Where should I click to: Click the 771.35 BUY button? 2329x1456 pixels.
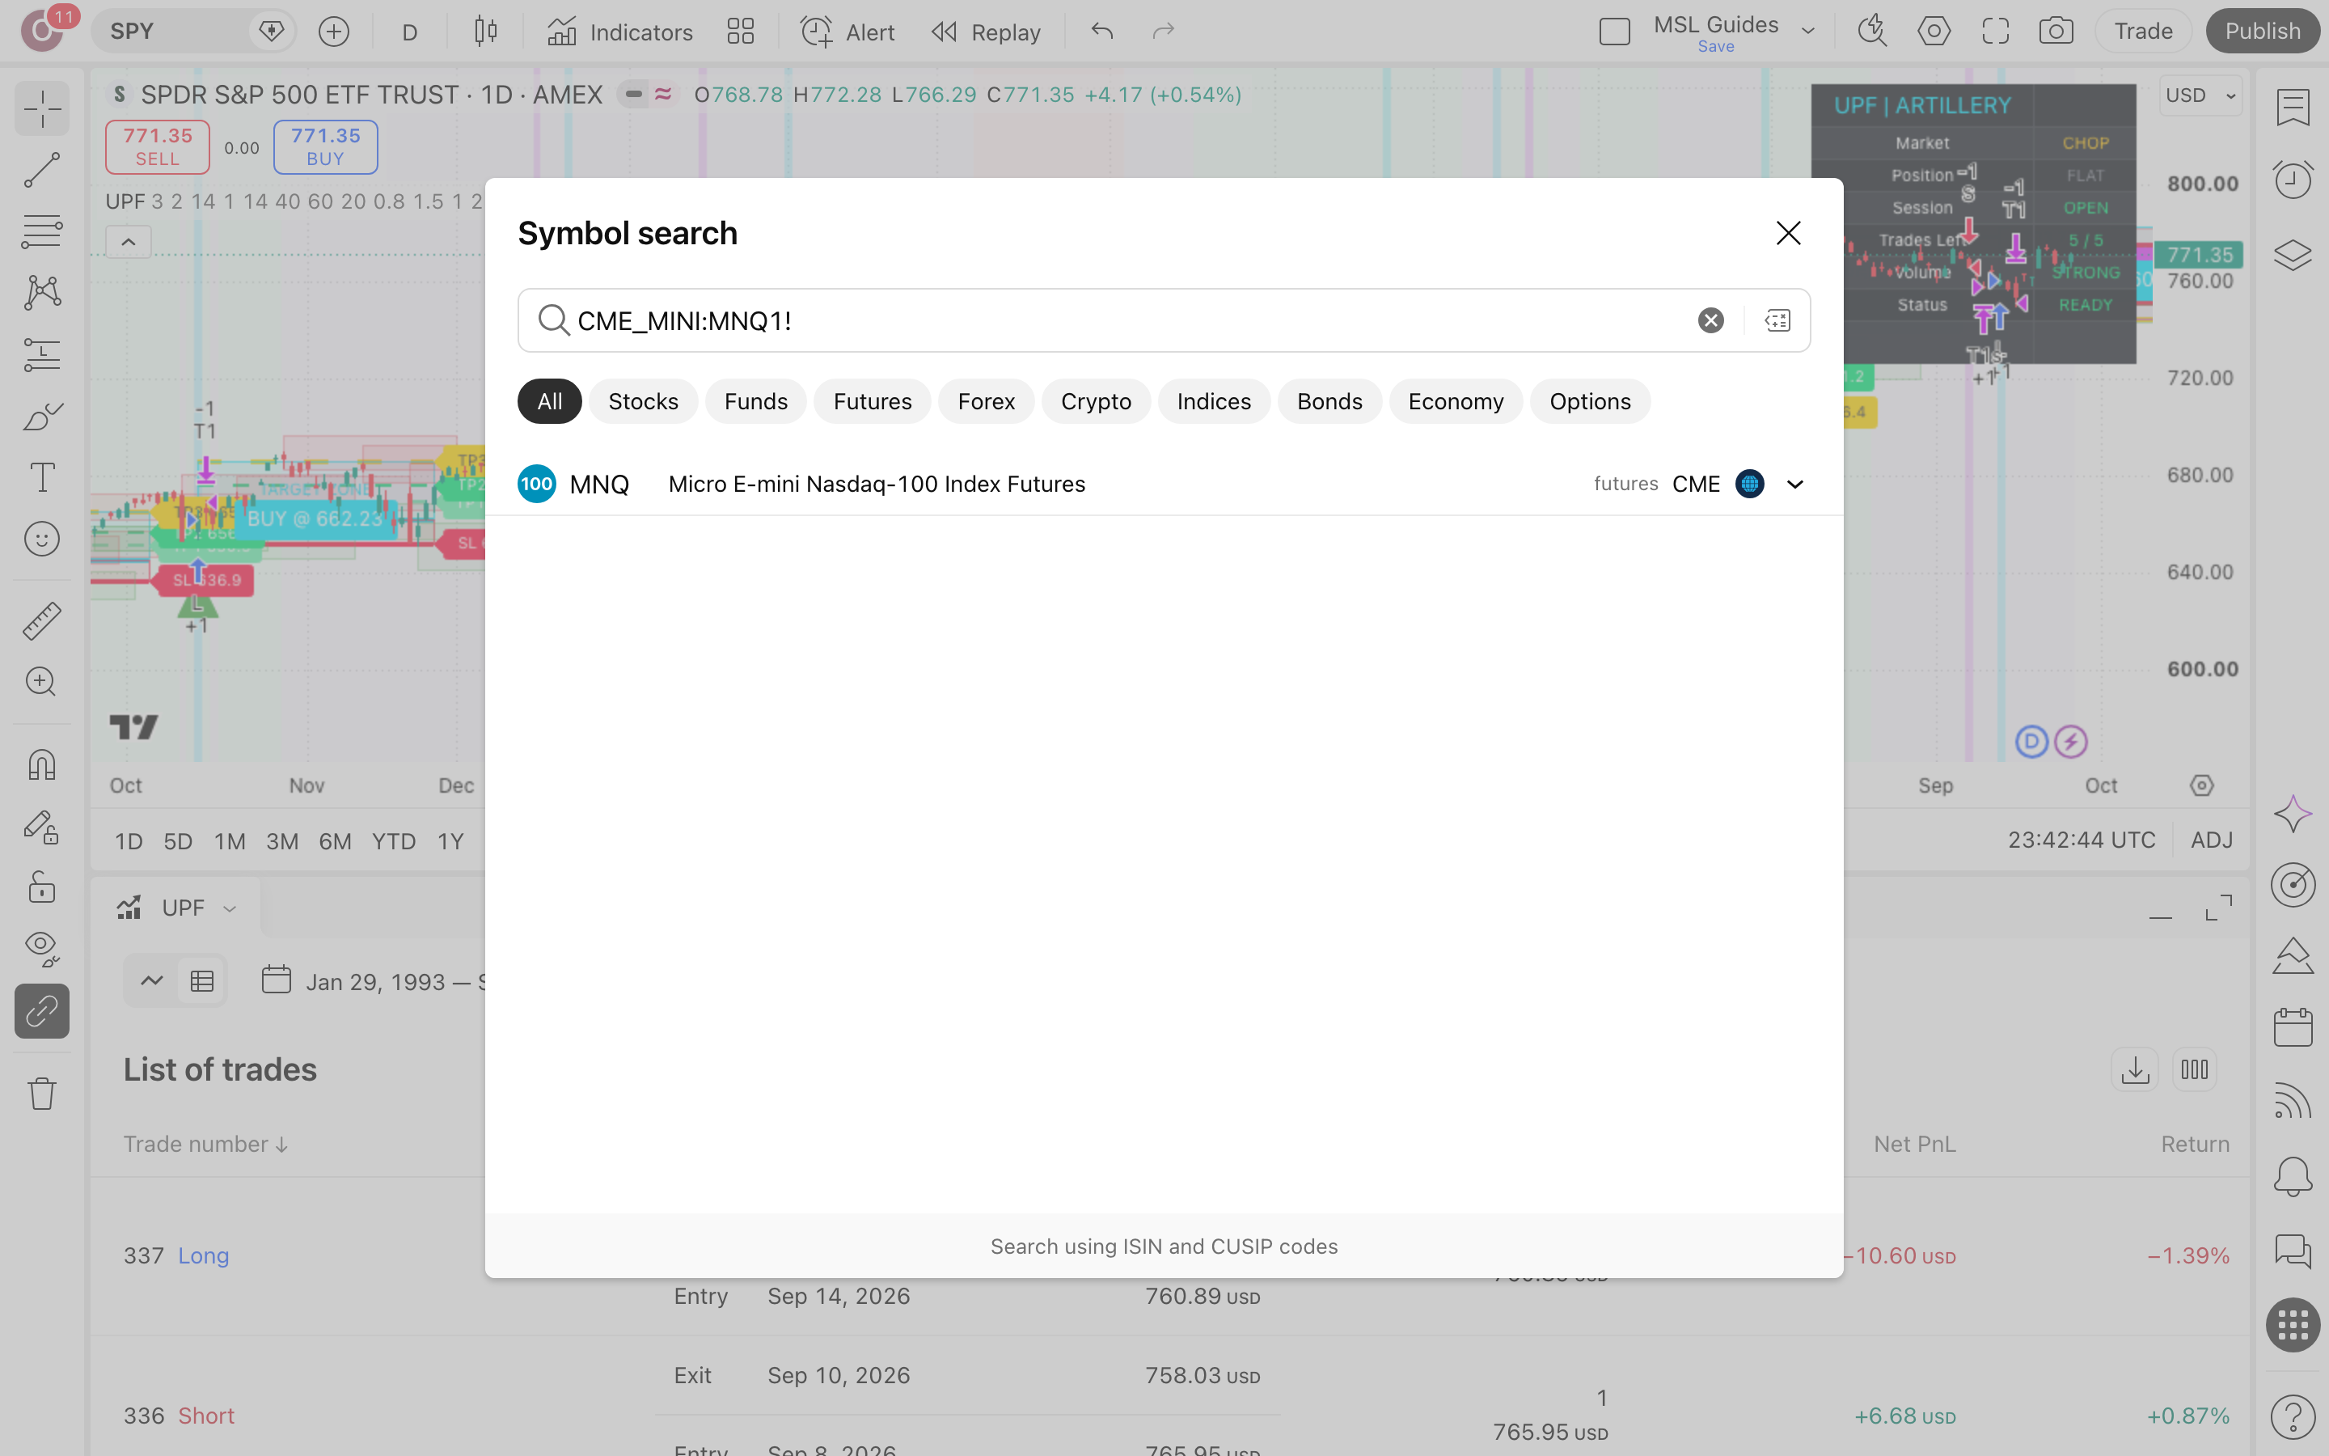pos(325,146)
